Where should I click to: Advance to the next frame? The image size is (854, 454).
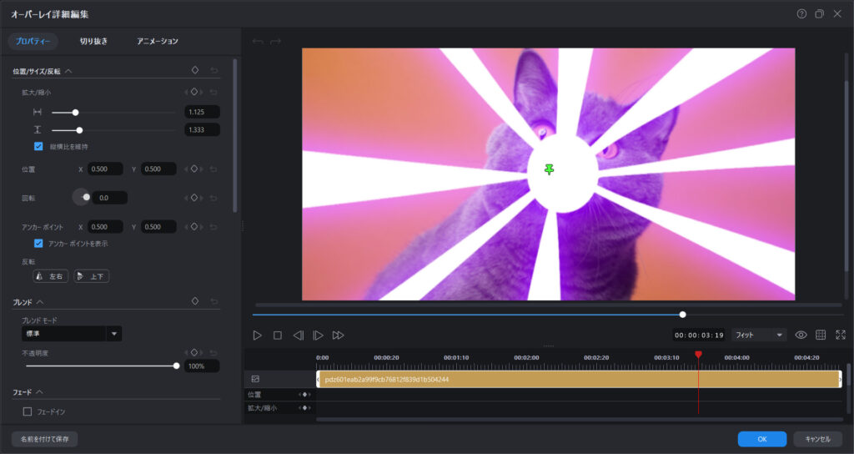coord(318,335)
